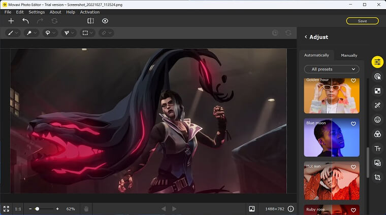Expand the All presets dropdown
This screenshot has width=386, height=215.
[332, 69]
